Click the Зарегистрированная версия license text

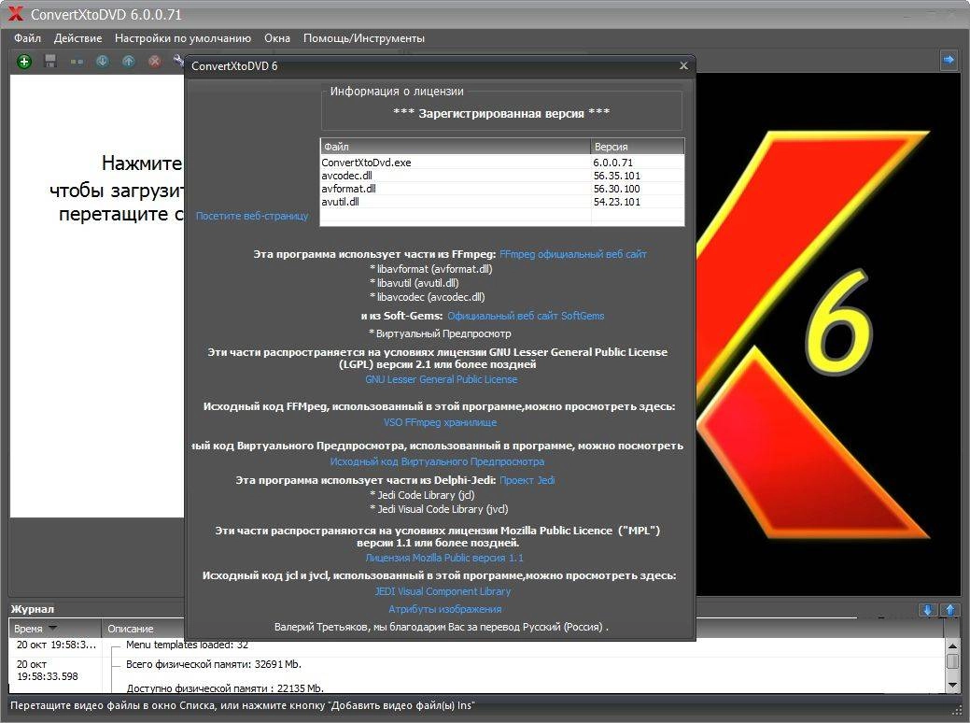501,113
